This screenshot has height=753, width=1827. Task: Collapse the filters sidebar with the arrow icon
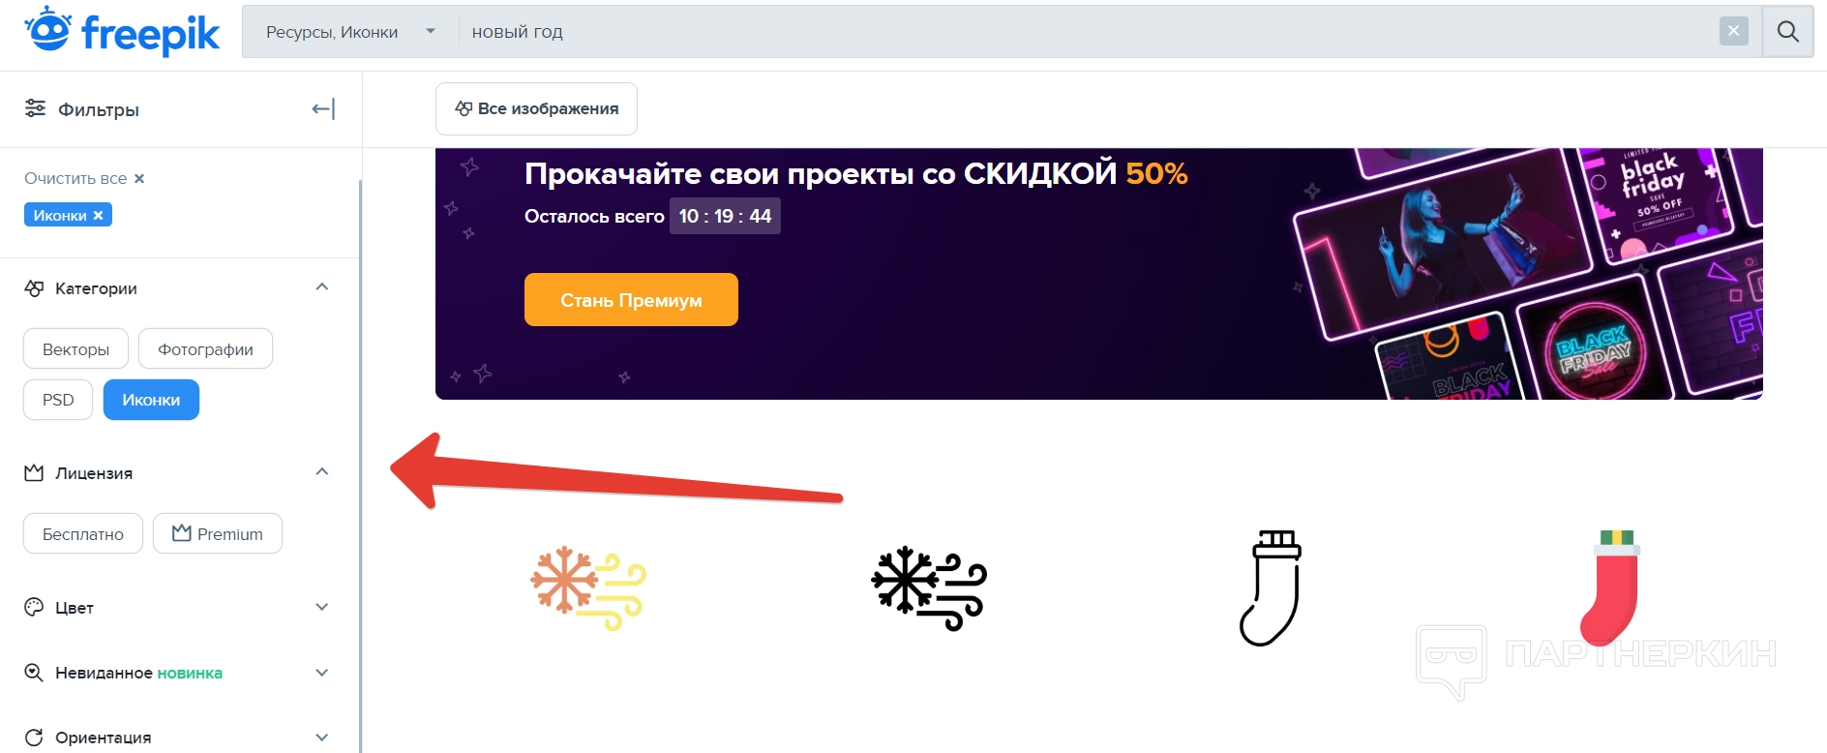click(323, 109)
